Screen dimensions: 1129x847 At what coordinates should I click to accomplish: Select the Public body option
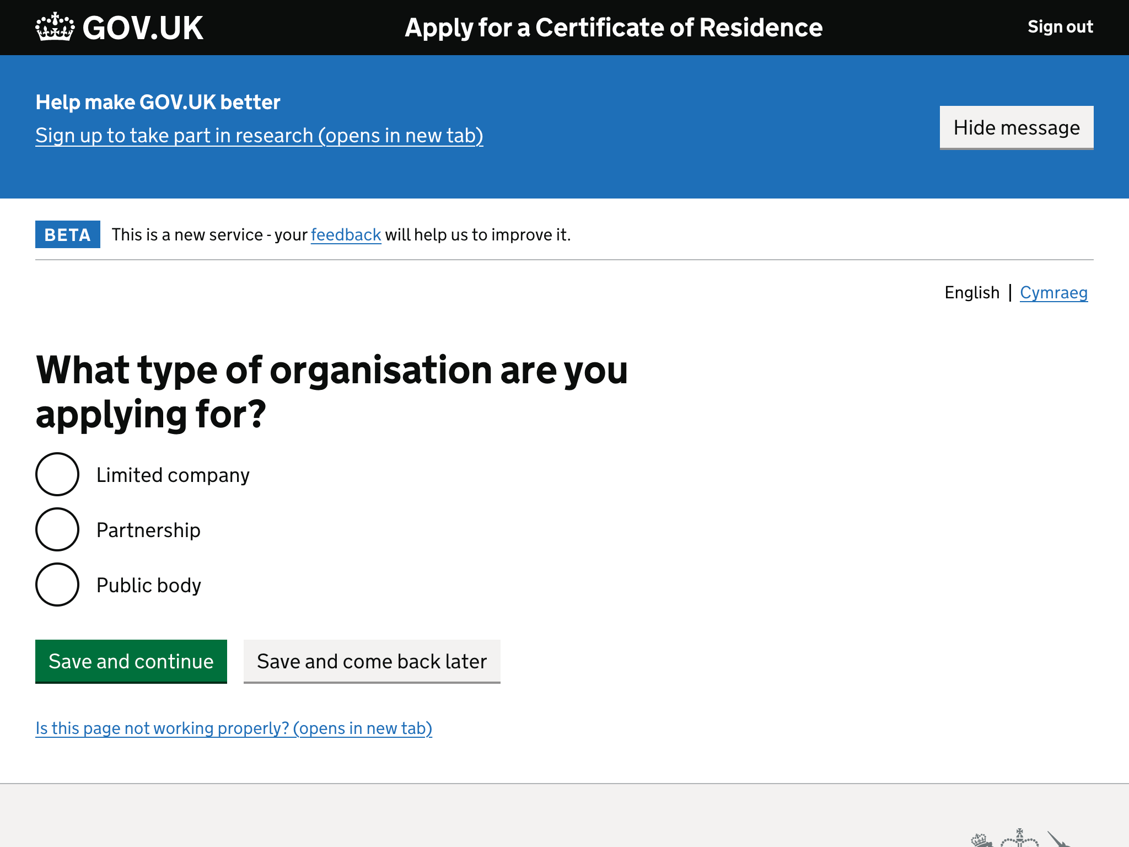[57, 585]
